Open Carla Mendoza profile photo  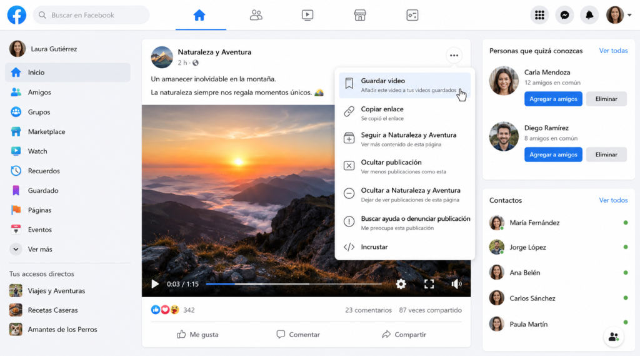pos(504,81)
